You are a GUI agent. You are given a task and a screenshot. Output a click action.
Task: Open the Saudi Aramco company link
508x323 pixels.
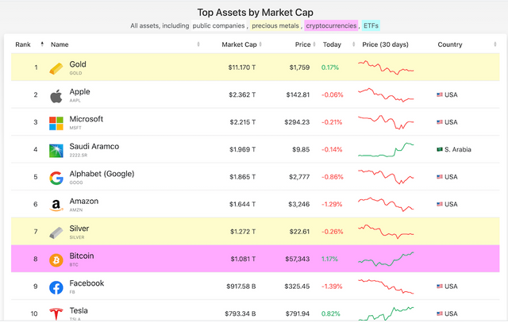coord(94,147)
